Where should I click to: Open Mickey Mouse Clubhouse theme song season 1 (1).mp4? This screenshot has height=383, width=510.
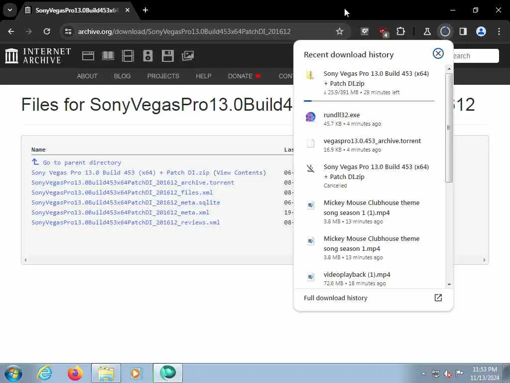point(369,211)
